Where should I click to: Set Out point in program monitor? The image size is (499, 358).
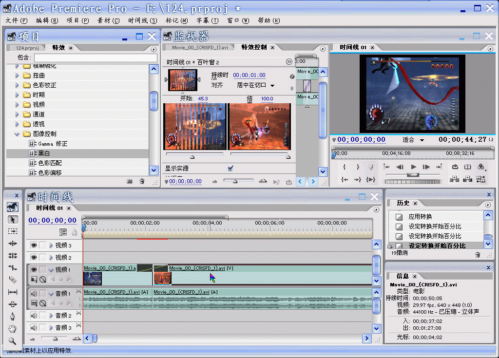point(358,167)
